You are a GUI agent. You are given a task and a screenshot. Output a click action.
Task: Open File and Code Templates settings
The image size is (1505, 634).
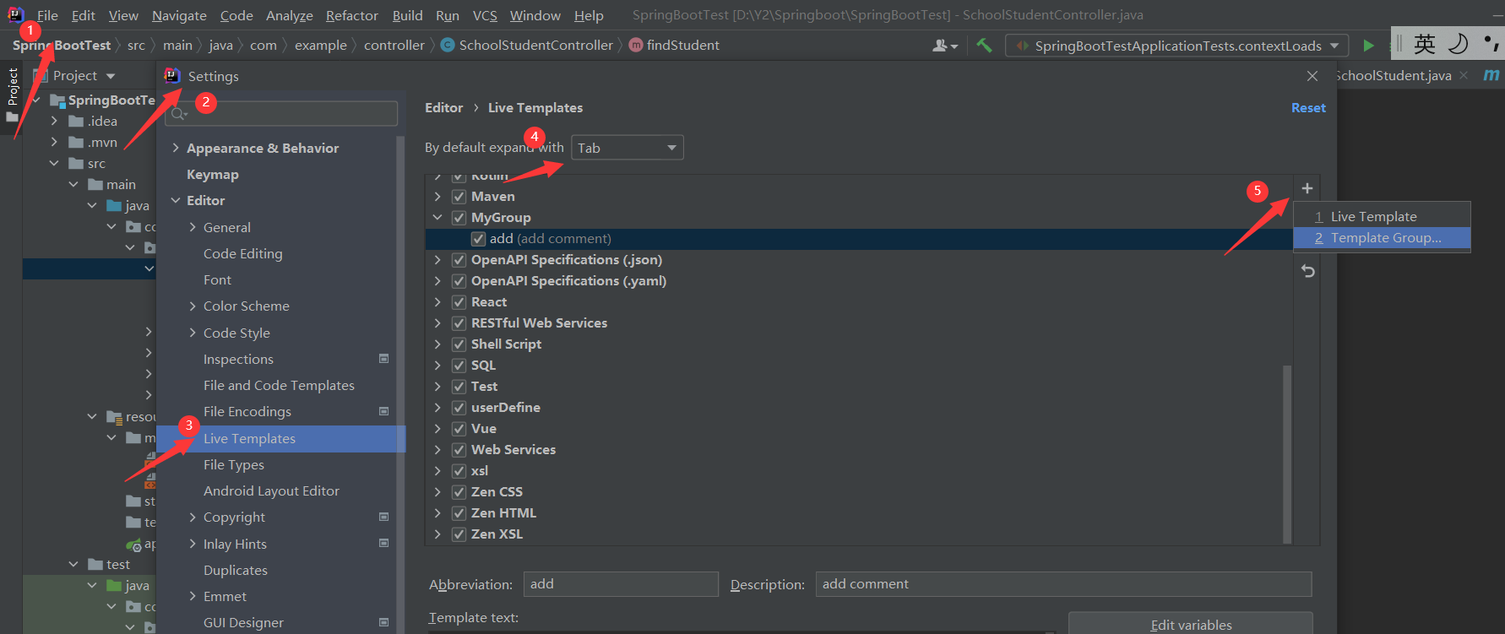(279, 385)
